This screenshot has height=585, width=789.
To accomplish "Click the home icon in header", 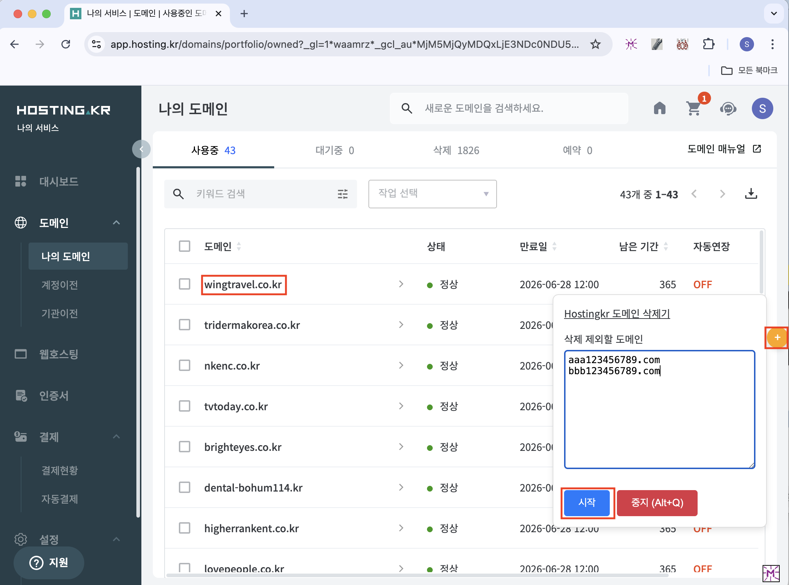I will (659, 108).
